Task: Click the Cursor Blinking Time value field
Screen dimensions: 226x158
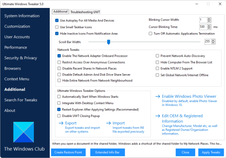Action: point(203,27)
